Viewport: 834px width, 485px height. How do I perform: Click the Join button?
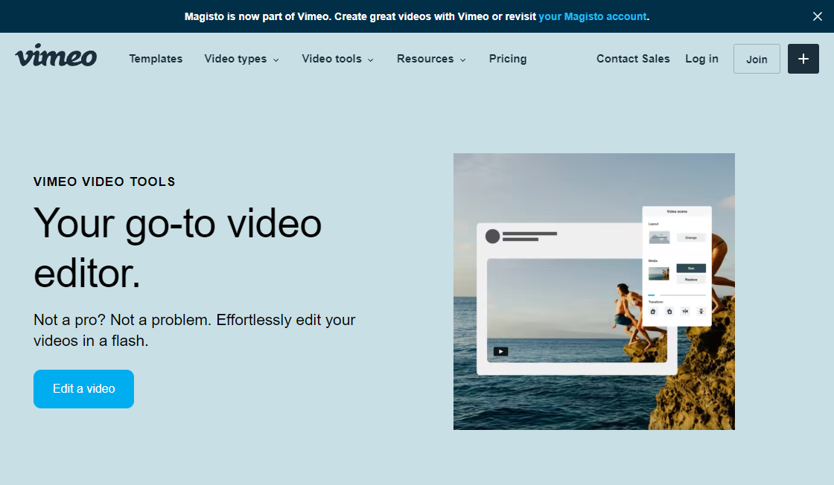[757, 59]
